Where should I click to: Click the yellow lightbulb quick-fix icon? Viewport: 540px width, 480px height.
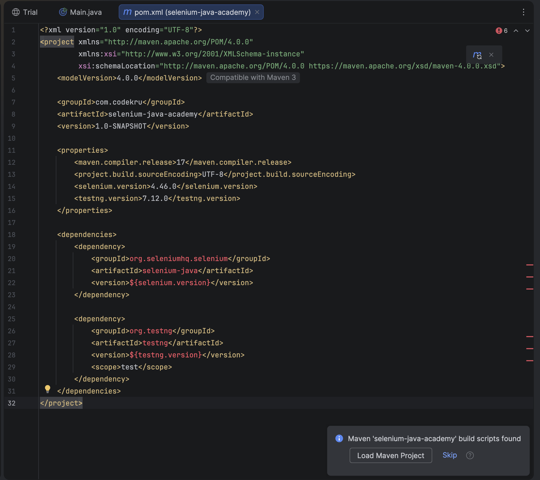tap(48, 389)
